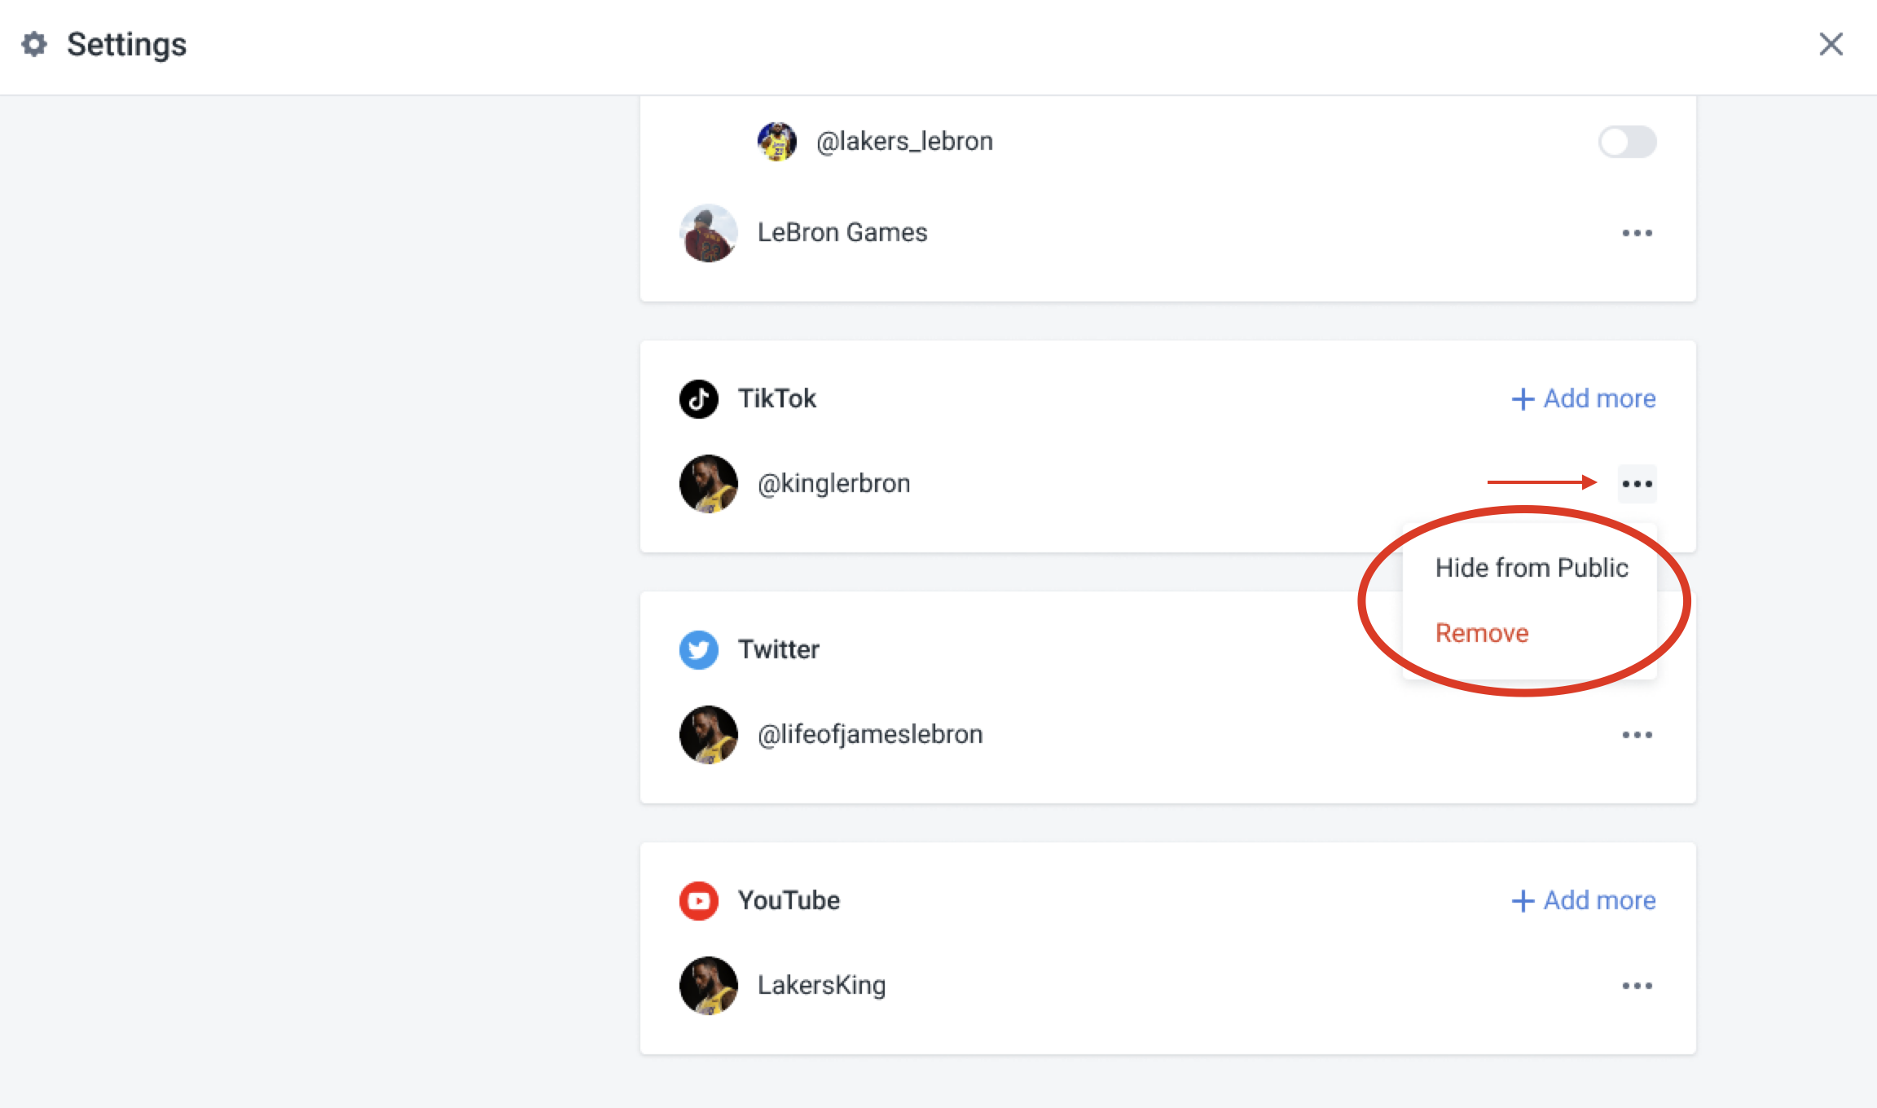Click the LeBron Games profile avatar
The height and width of the screenshot is (1108, 1877).
click(708, 232)
